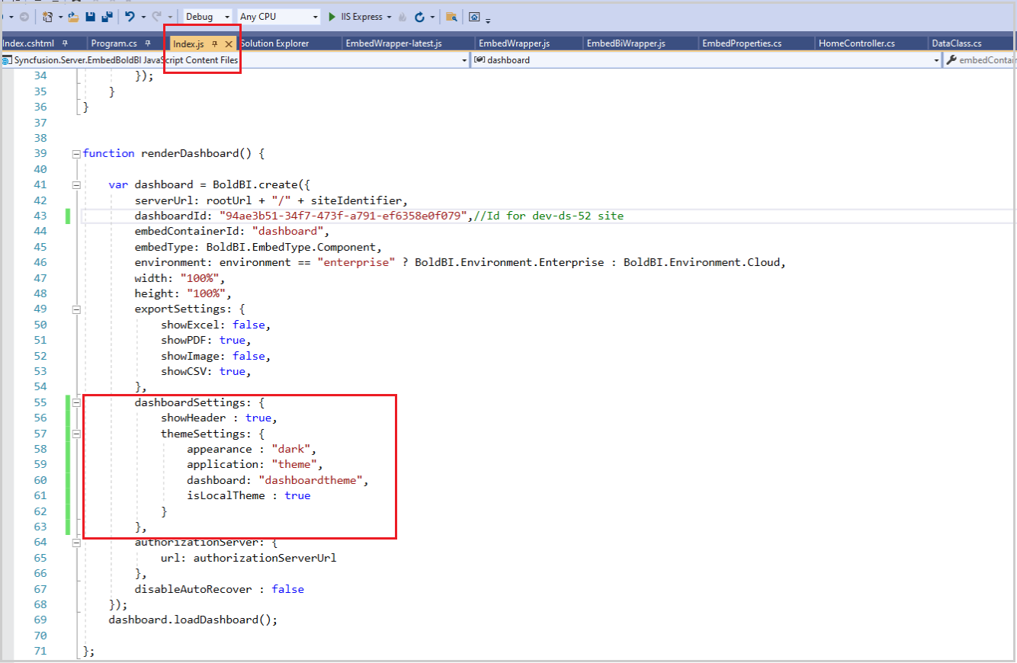Open the Solution Explorer tab
1017x663 pixels.
pos(276,43)
